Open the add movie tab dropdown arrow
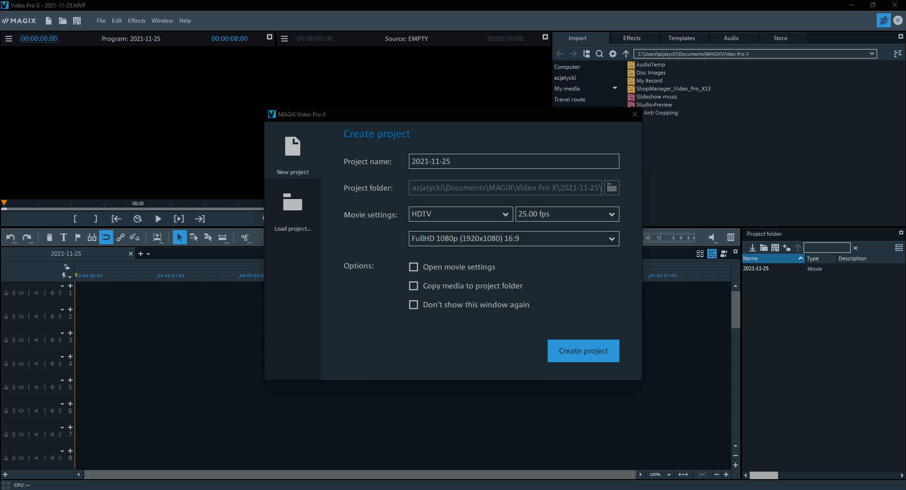Viewport: 906px width, 490px height. pos(148,254)
